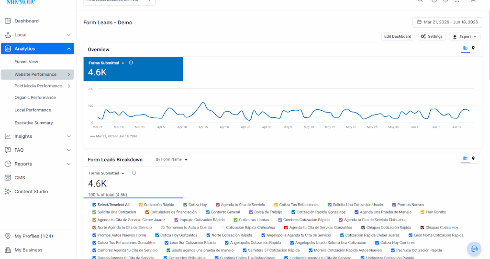The image size is (490, 259).
Task: Click the Insights line chart icon
Action: tap(8, 136)
